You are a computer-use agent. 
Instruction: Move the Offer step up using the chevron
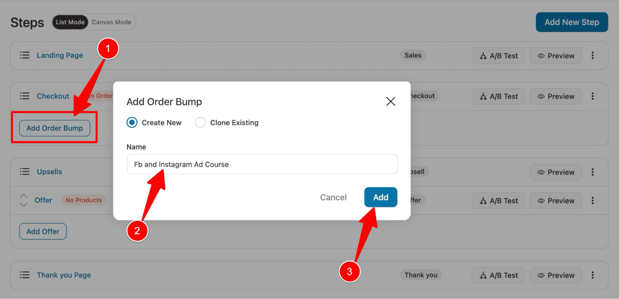[x=23, y=196]
